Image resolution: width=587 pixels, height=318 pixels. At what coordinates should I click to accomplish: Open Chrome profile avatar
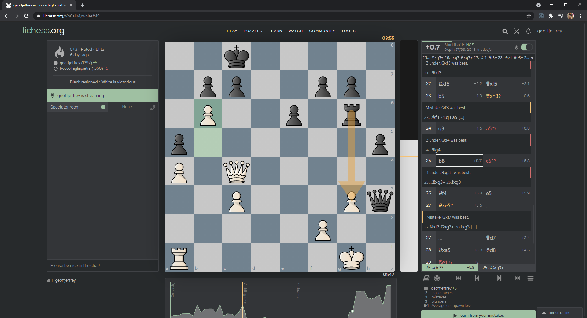click(x=570, y=16)
